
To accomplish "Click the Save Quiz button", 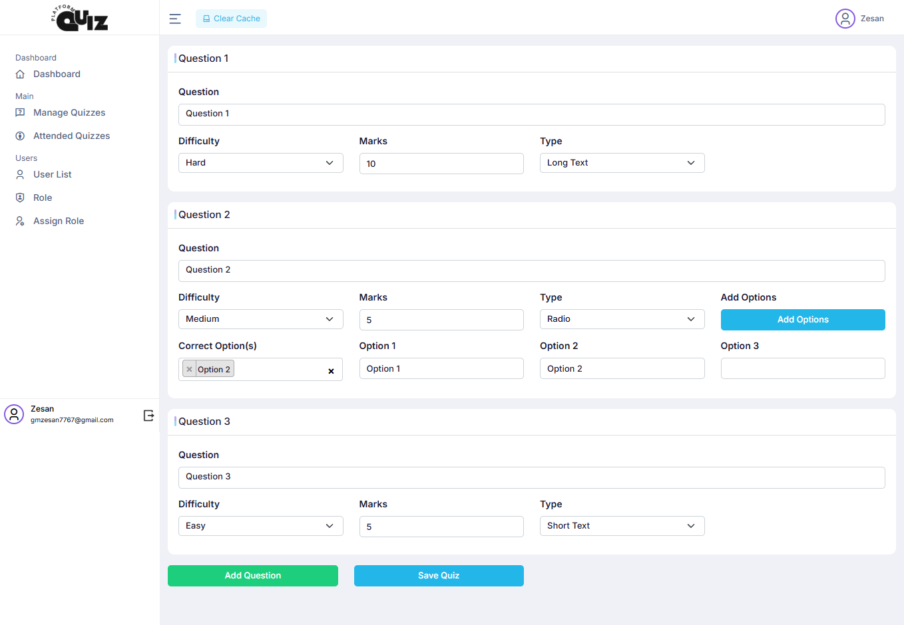I will pyautogui.click(x=439, y=576).
